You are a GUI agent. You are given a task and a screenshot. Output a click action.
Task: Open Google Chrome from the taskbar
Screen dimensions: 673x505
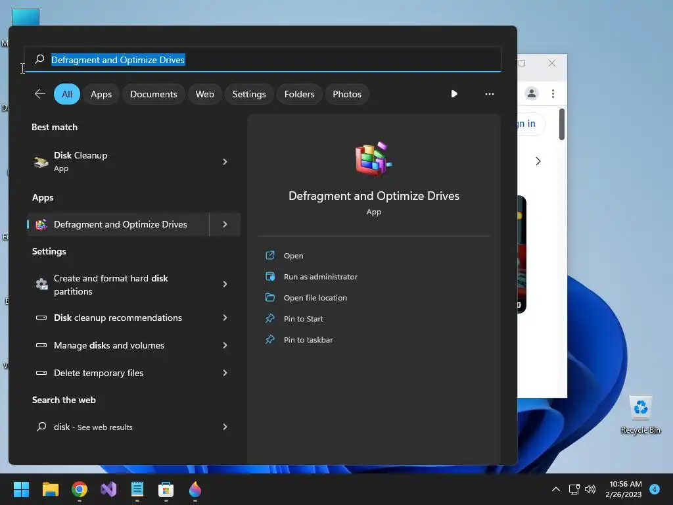80,489
